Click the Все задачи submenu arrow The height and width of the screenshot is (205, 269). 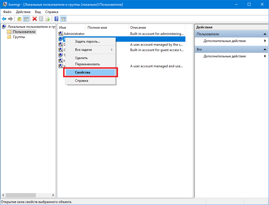(x=112, y=50)
